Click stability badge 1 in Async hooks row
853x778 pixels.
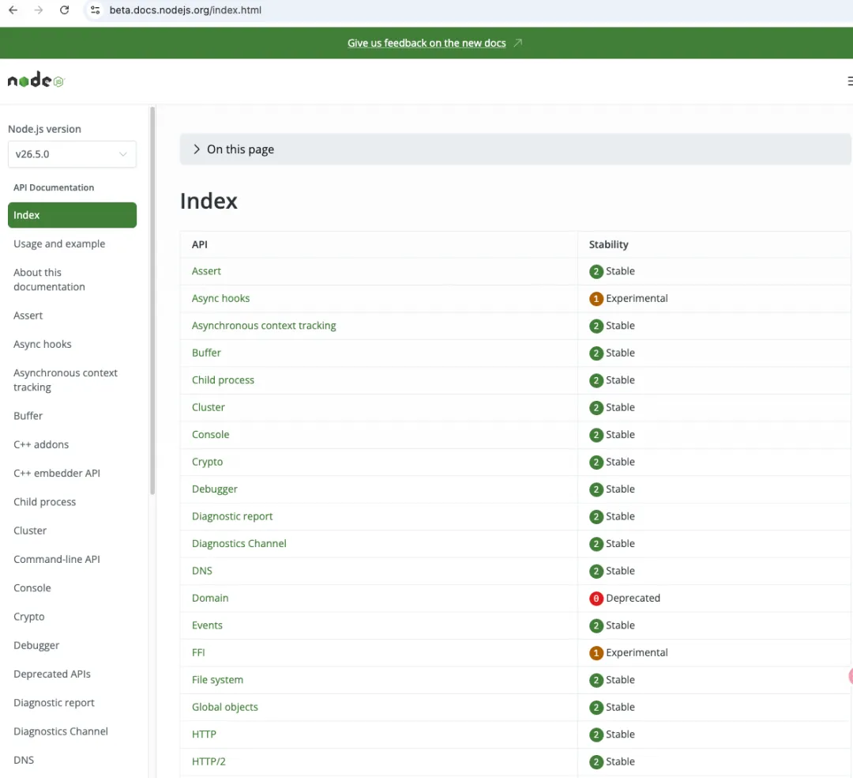pos(596,298)
